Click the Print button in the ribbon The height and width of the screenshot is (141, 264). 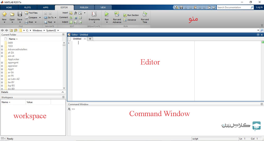[29, 22]
